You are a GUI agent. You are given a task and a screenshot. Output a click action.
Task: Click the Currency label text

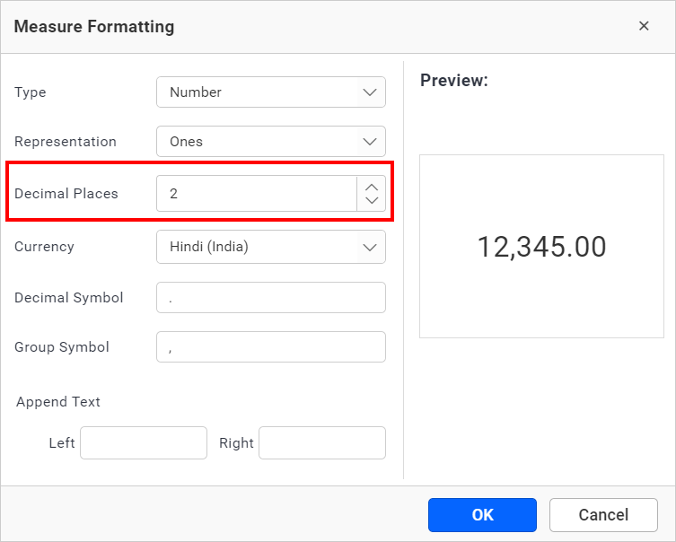pos(44,247)
